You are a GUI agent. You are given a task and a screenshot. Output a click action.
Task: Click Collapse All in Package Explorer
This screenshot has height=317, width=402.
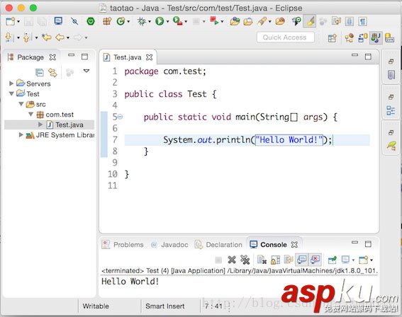(x=40, y=73)
